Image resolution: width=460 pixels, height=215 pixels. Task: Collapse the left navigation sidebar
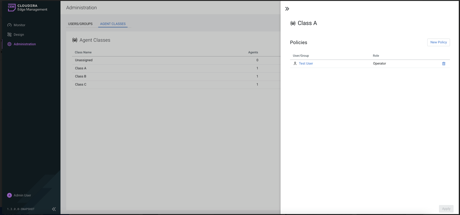pyautogui.click(x=54, y=209)
